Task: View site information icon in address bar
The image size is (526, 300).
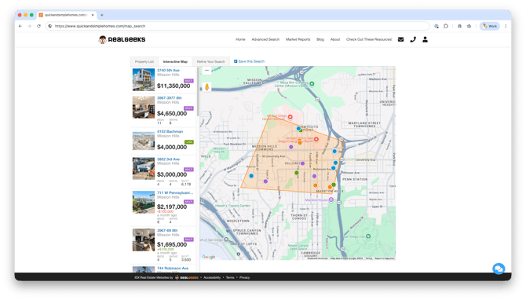Action: click(x=50, y=26)
